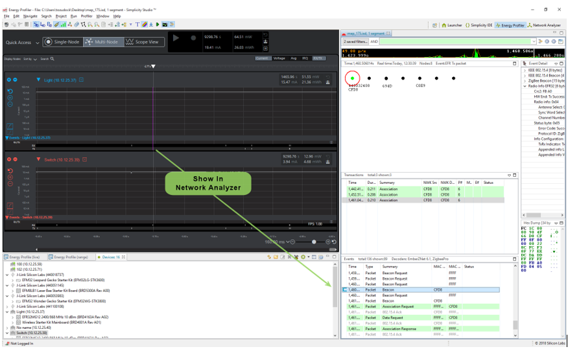Reset Switch chart zoom with red undo icon
Screen dimensions: 568x349
pos(10,171)
